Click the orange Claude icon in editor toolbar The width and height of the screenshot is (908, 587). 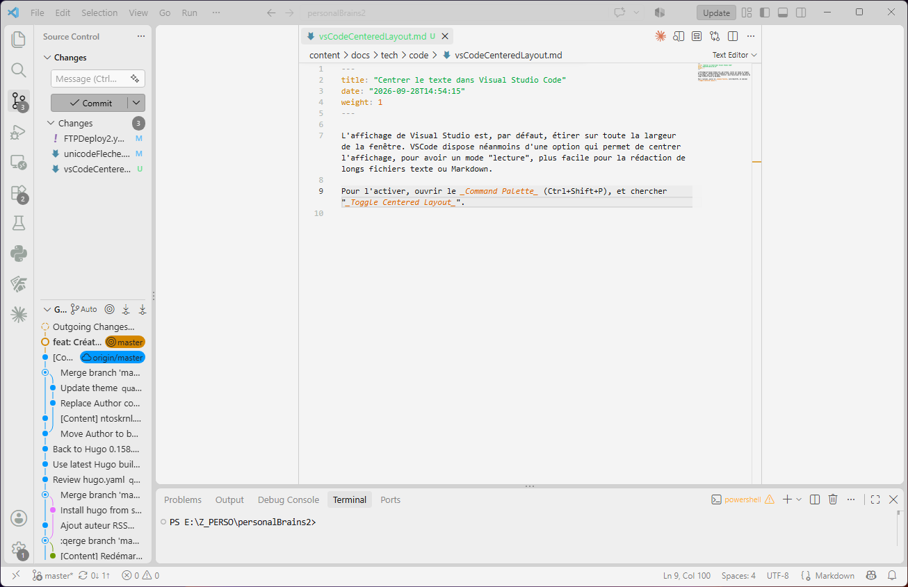pos(660,36)
